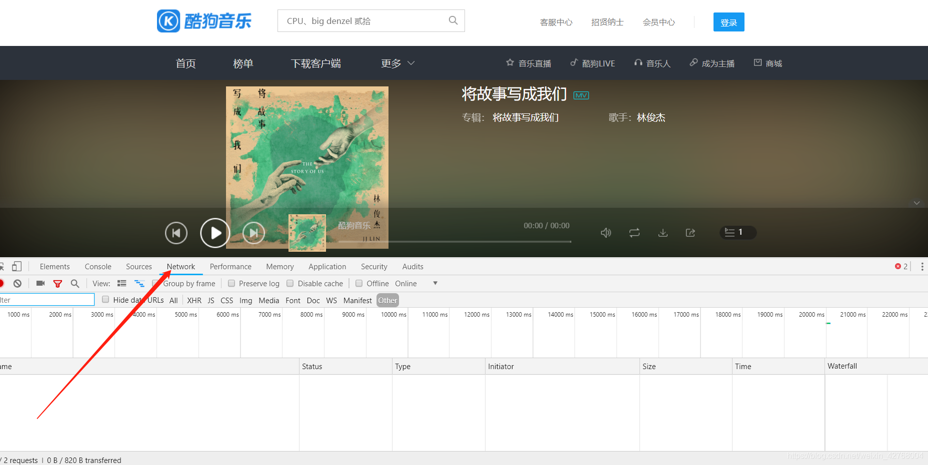Viewport: 928px width, 465px height.
Task: Click the star icon for 音乐直播
Action: click(510, 62)
